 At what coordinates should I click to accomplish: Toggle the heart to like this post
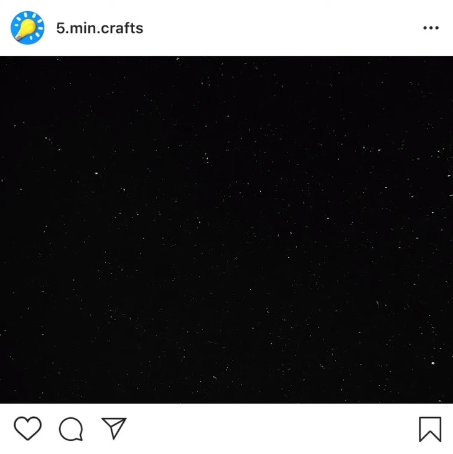(x=28, y=428)
